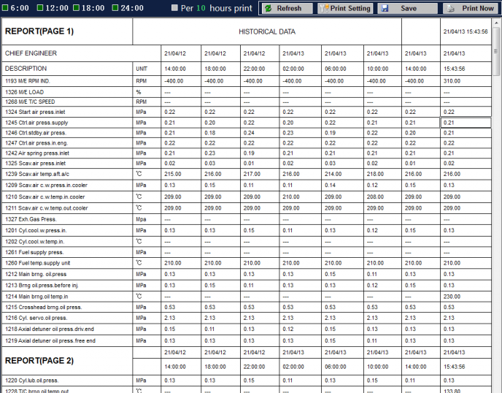This screenshot has width=502, height=393.
Task: Click the 1268 M/E T/C SPEED row label
Action: click(30, 102)
